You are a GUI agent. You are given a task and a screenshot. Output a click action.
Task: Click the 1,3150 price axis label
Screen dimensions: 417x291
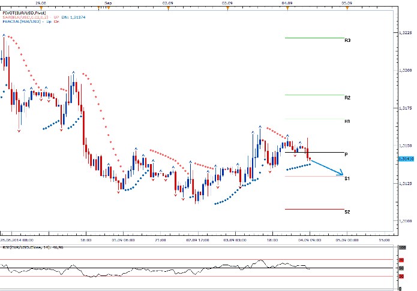coord(405,145)
